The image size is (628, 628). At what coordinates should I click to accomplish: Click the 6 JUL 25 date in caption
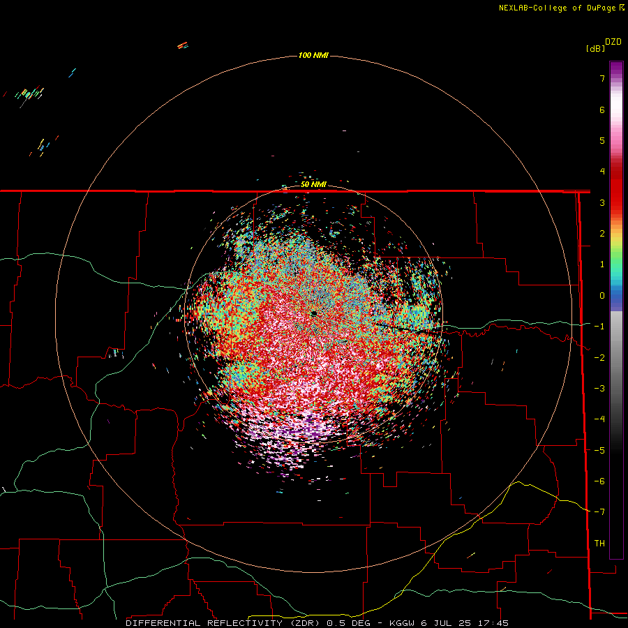(446, 623)
